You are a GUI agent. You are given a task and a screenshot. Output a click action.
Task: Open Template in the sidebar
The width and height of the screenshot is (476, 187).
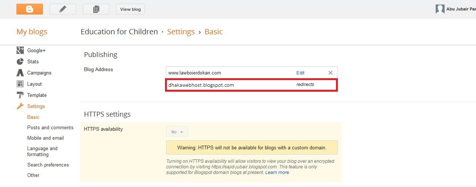click(x=37, y=95)
